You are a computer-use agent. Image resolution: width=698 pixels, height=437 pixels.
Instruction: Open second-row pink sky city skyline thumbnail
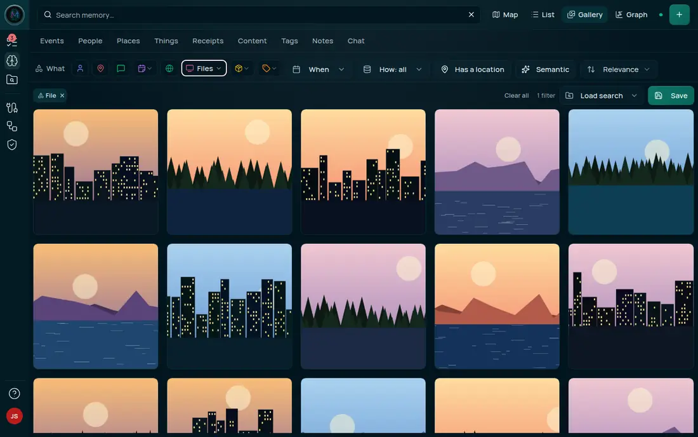(631, 306)
